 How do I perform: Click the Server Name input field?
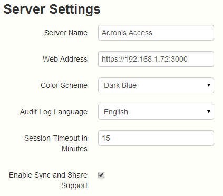point(156,33)
